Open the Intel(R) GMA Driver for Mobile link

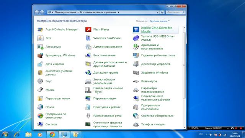pos(157,30)
